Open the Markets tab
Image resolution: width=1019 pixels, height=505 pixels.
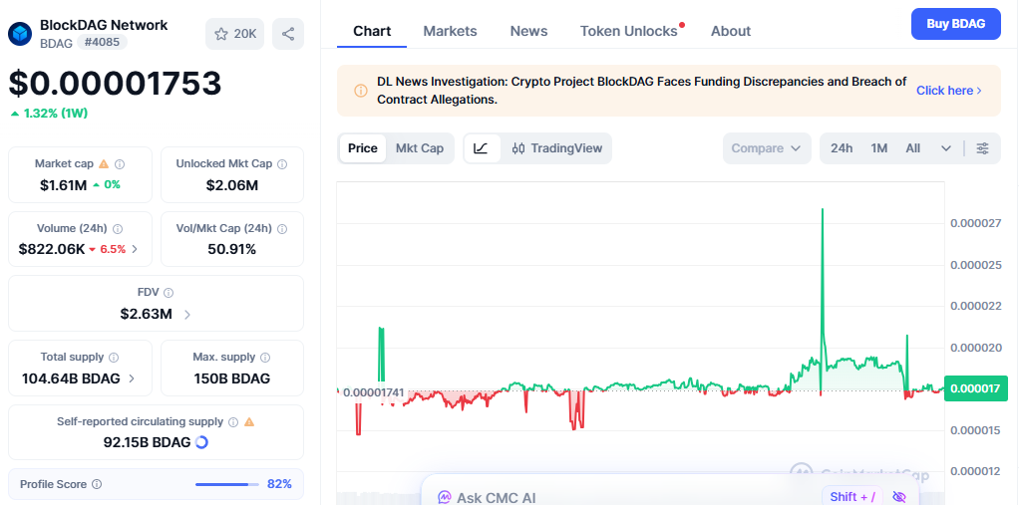pos(450,31)
